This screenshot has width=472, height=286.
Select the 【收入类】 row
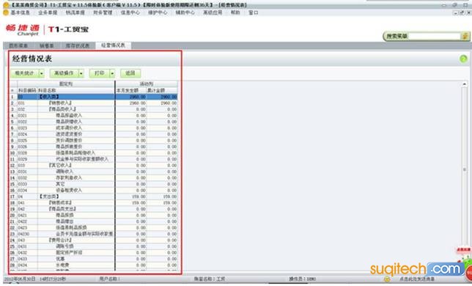click(x=94, y=97)
